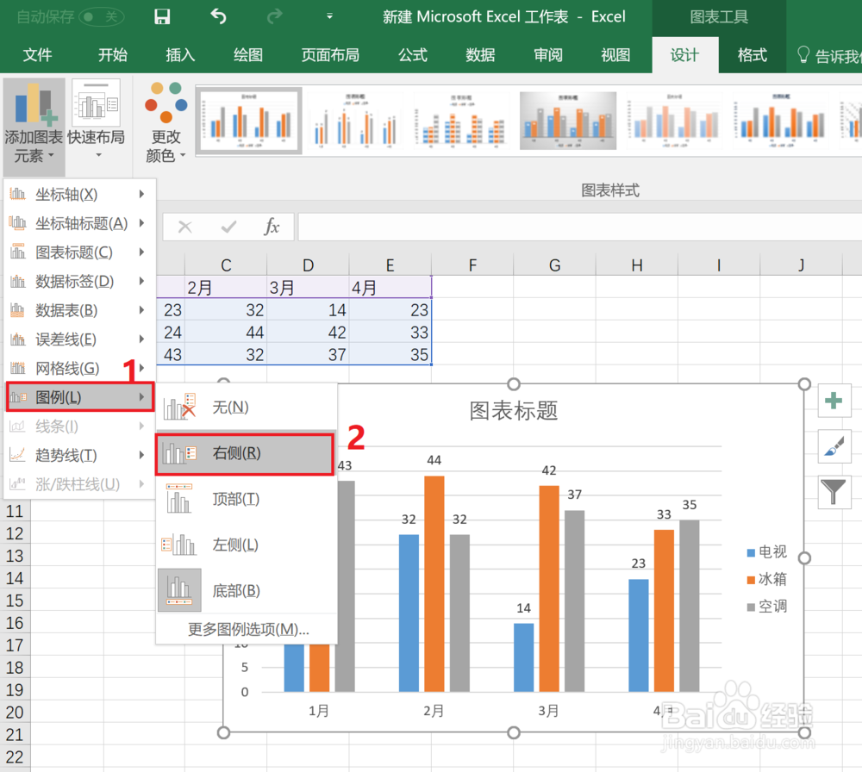
Task: Open the 更改颜色 palette dropdown
Action: click(166, 122)
